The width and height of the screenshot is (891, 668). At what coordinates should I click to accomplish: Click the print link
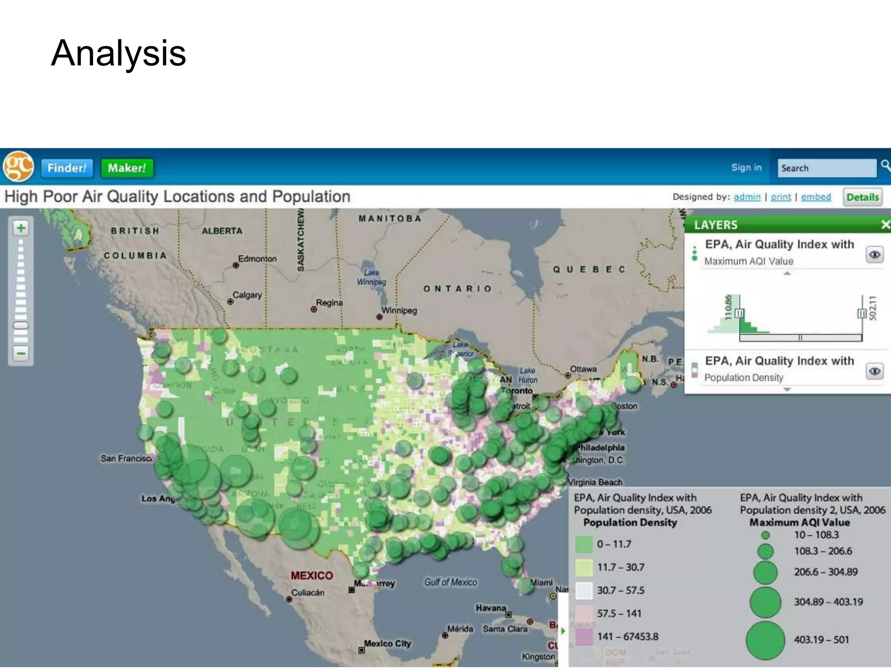click(781, 197)
